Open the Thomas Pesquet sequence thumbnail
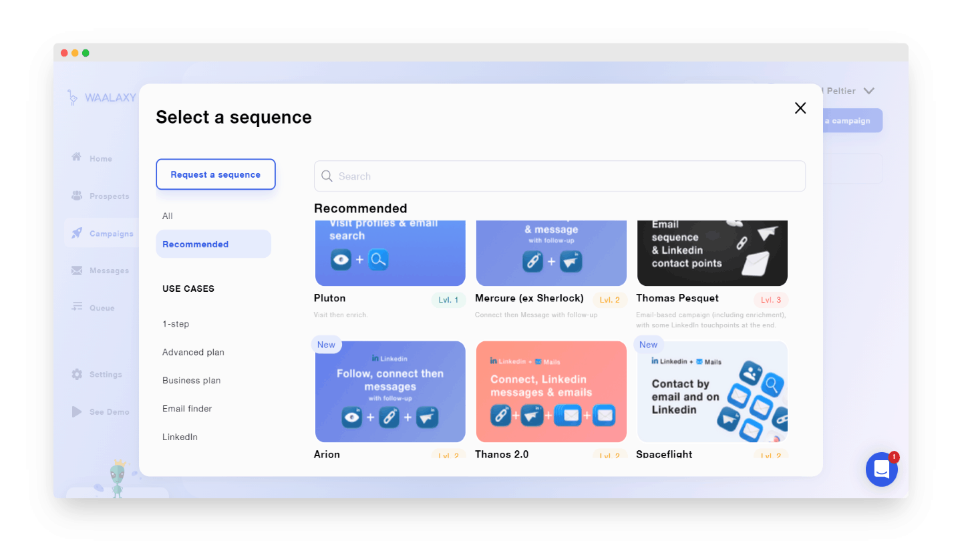 pos(712,253)
